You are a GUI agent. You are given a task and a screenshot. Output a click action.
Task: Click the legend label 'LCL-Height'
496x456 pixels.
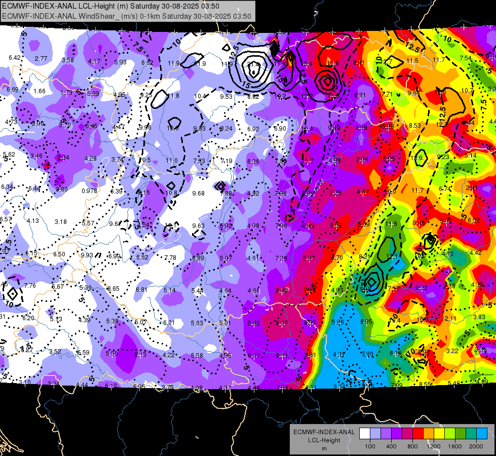pyautogui.click(x=324, y=440)
